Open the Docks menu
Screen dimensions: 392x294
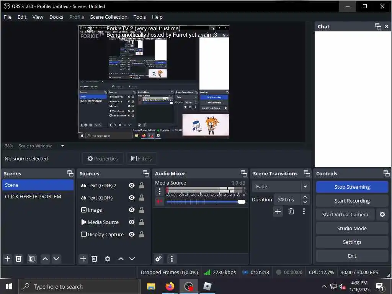[56, 17]
